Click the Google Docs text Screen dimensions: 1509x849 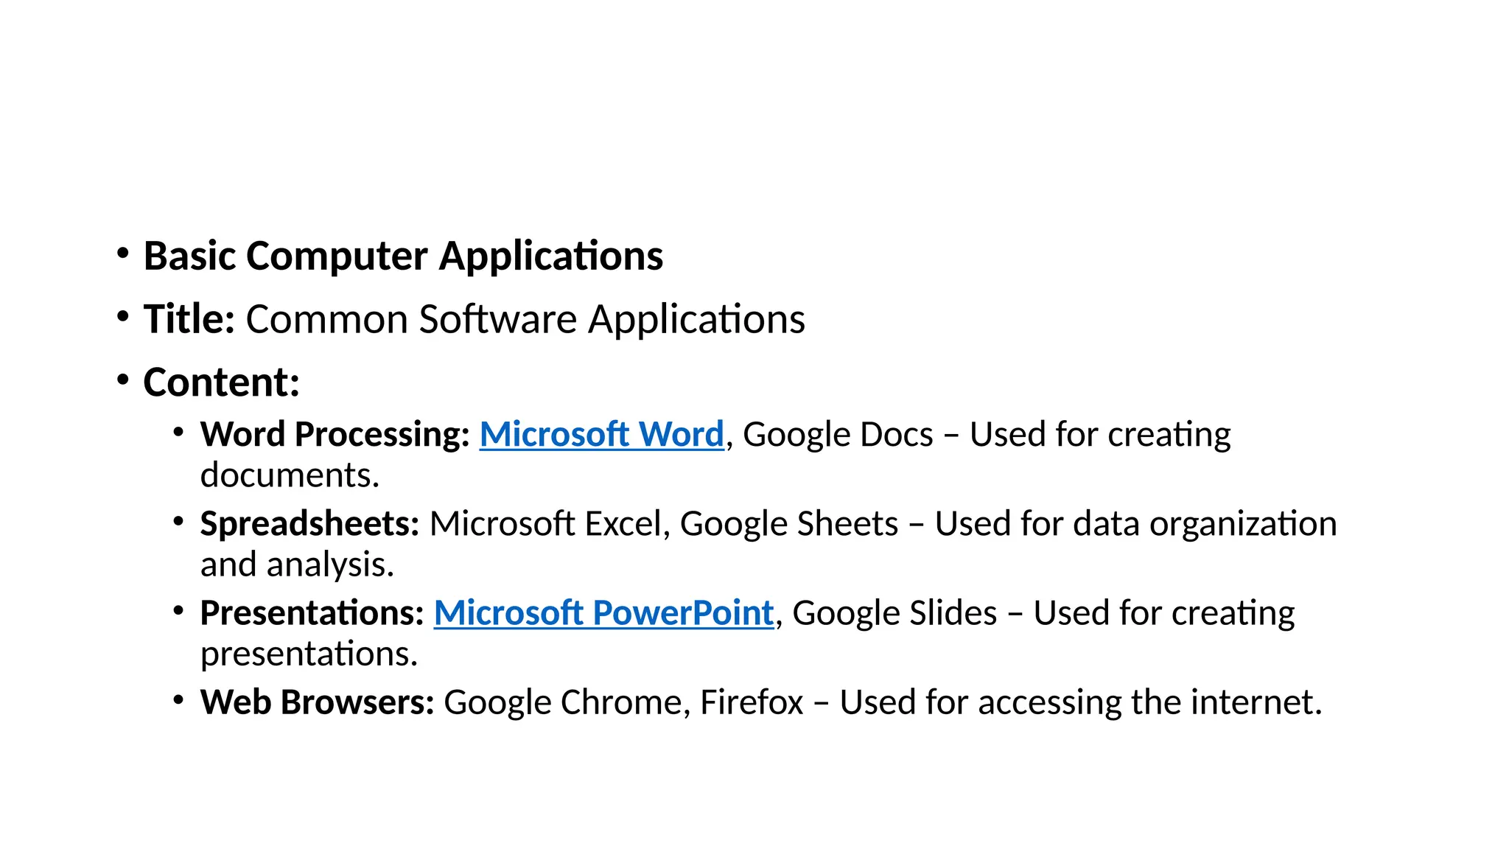click(x=838, y=435)
